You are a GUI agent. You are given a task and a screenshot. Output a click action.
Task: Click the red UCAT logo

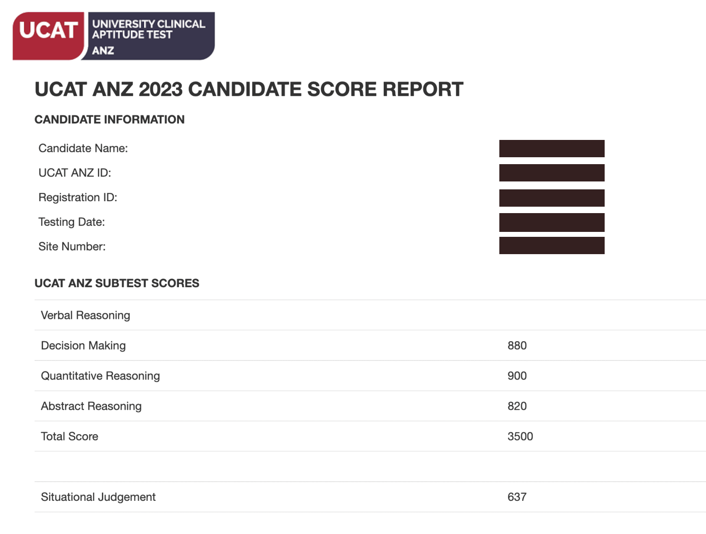[x=48, y=36]
